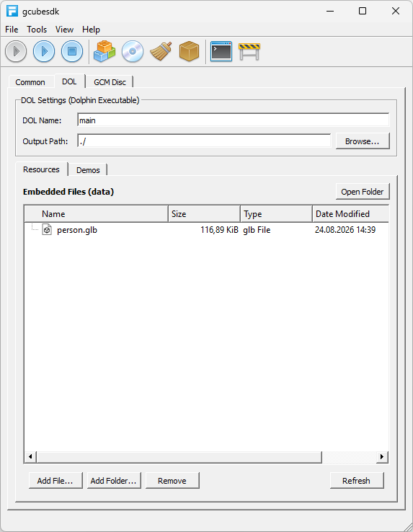413x532 pixels.
Task: Click the cardboard box package icon
Action: 189,51
